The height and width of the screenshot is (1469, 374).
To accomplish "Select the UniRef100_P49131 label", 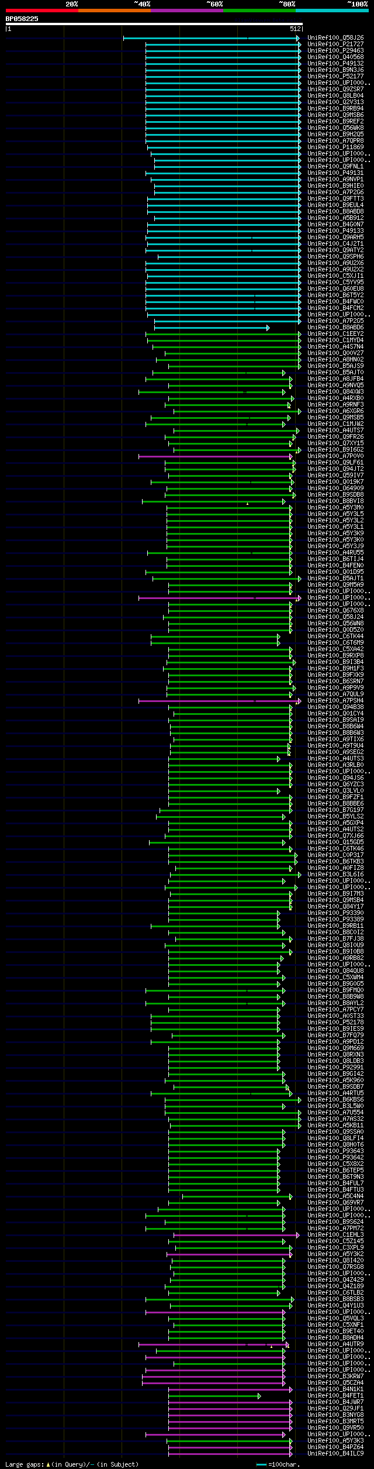I will [x=335, y=173].
